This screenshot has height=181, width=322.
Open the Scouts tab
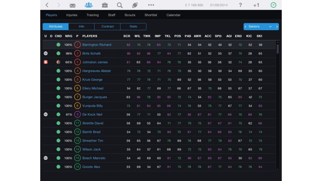pos(130,15)
